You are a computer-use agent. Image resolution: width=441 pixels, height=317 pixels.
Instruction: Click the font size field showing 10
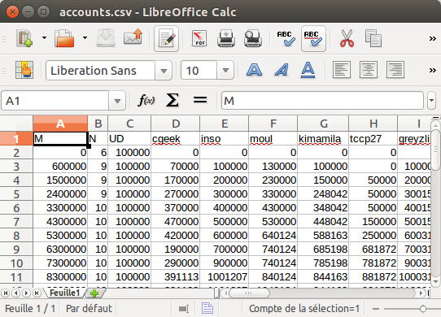click(199, 70)
